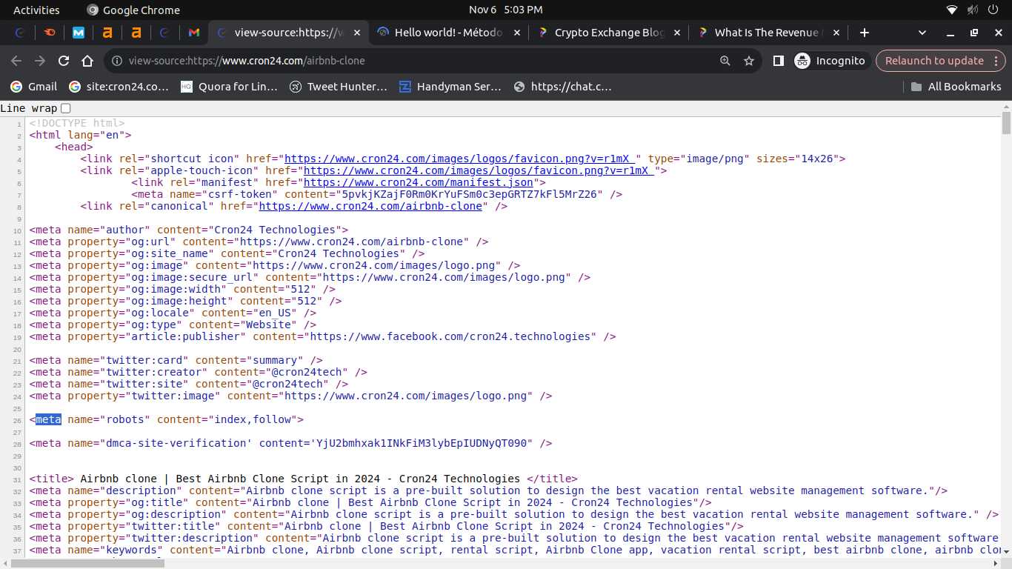Open the view-source cron24 tab

pyautogui.click(x=288, y=33)
